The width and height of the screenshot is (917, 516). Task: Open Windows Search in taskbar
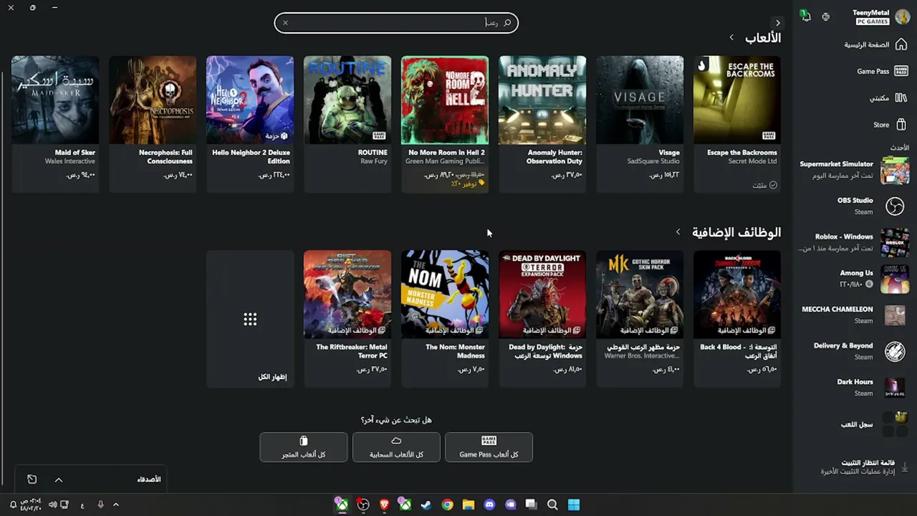point(552,505)
